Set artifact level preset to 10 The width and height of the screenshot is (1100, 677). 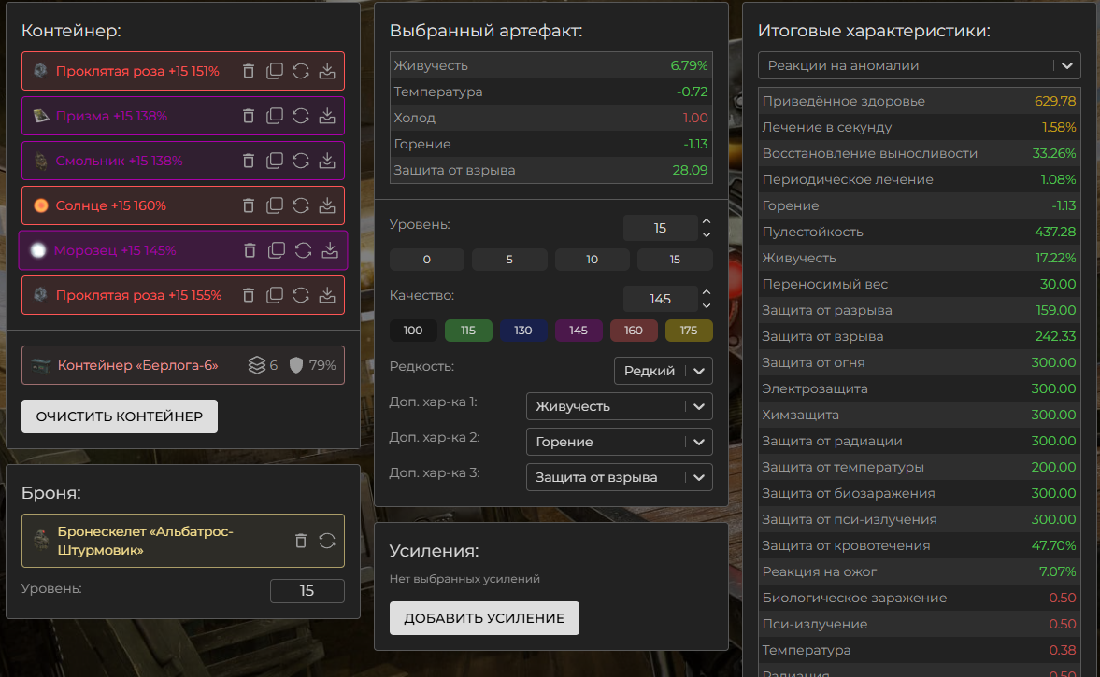(592, 260)
